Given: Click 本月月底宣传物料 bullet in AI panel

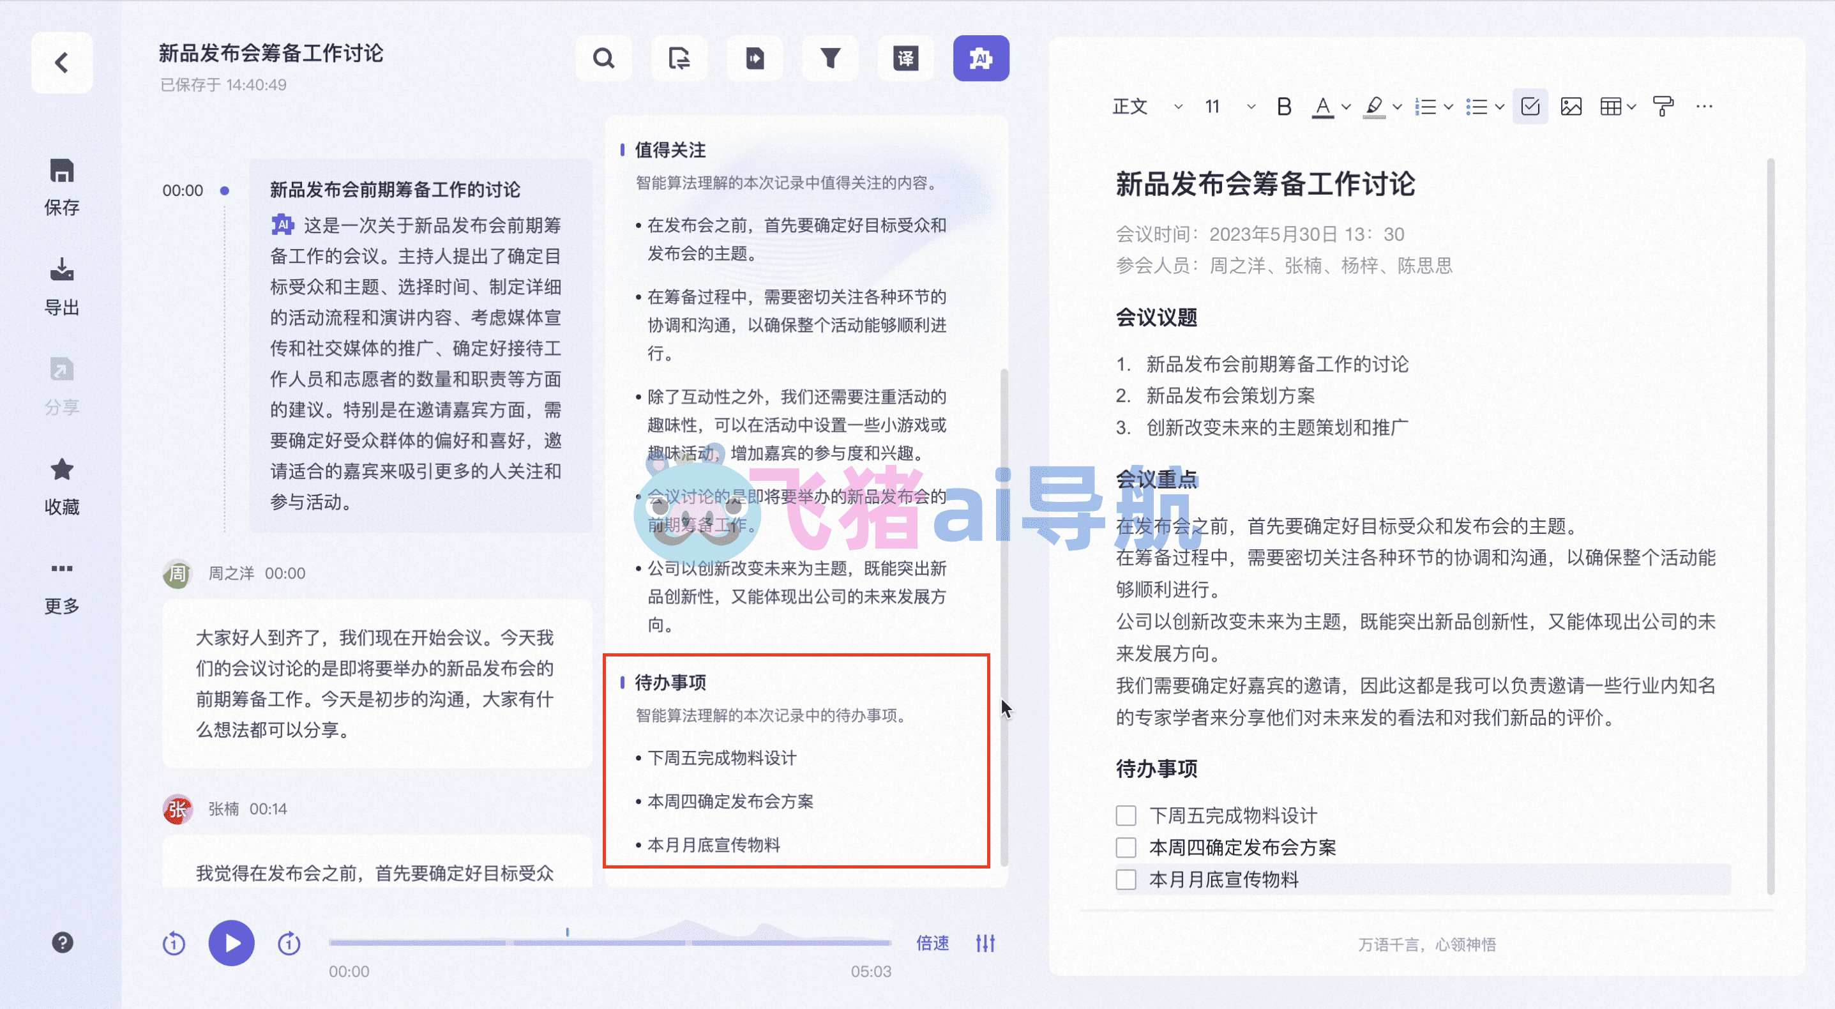Looking at the screenshot, I should click(x=714, y=845).
